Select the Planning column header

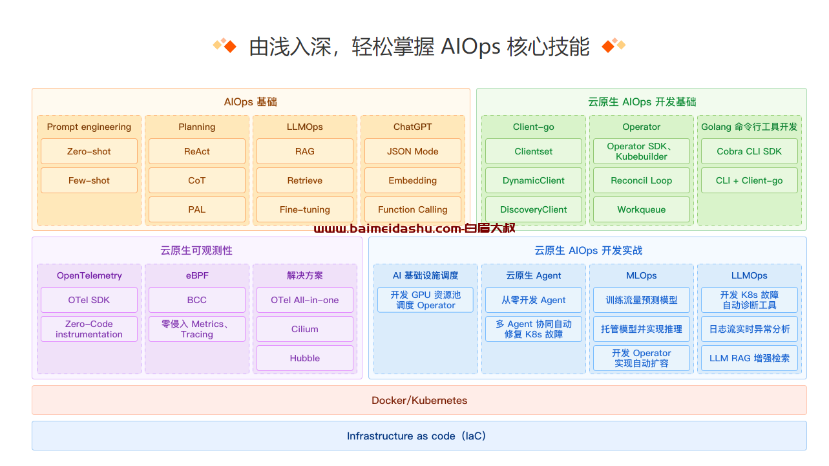197,127
